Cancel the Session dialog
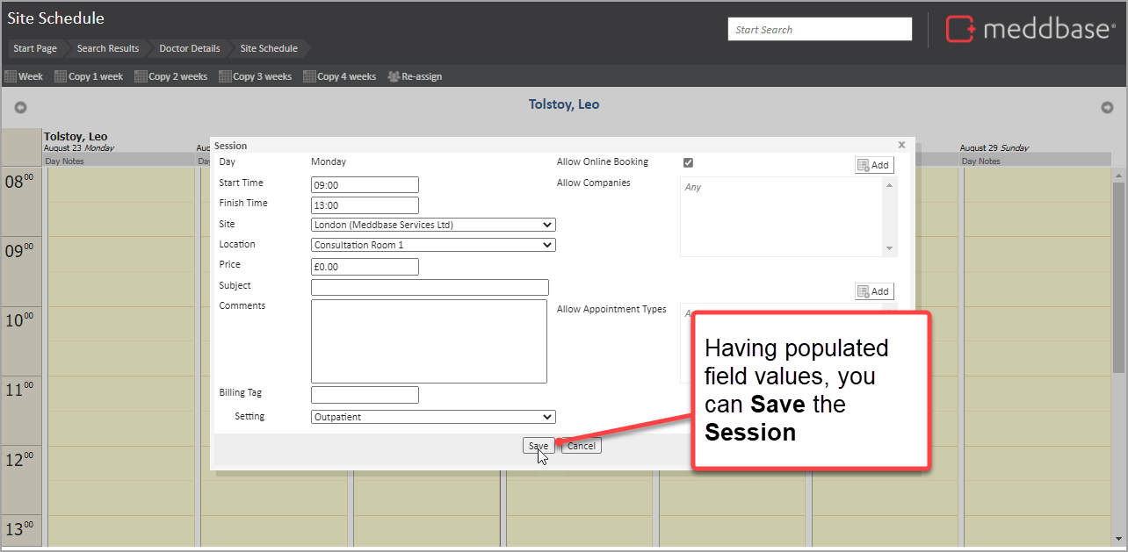Viewport: 1128px width, 552px height. pos(581,446)
